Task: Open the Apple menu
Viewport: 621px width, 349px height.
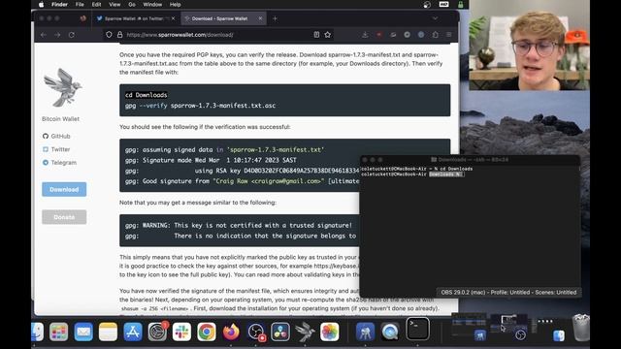Action: tap(41, 5)
